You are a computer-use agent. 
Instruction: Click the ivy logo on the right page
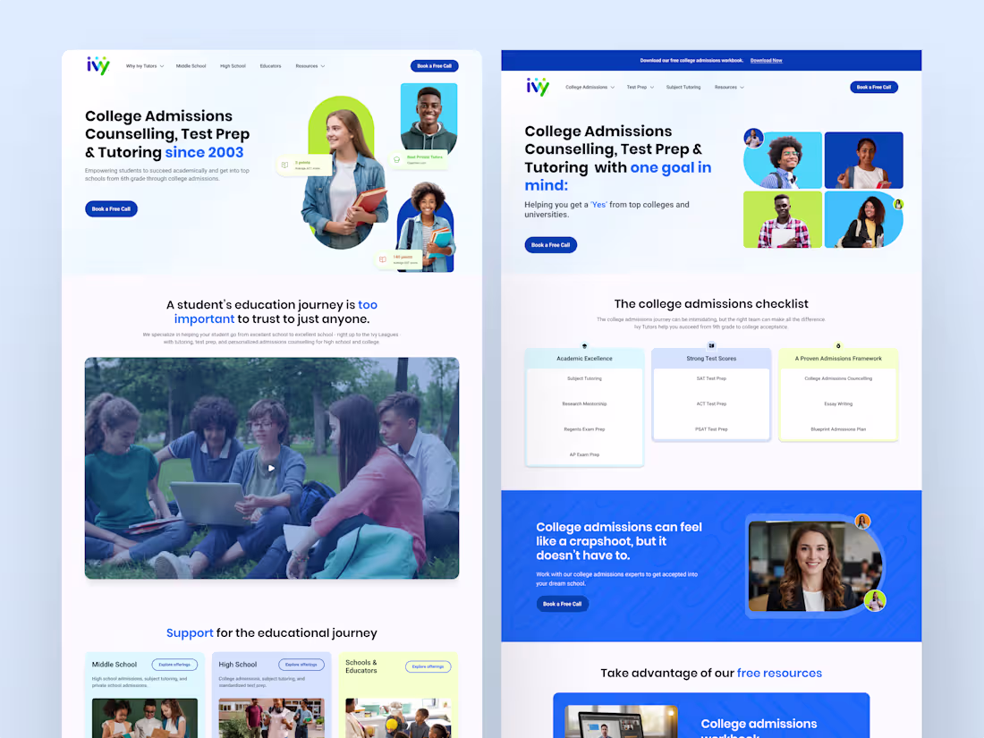[x=538, y=87]
